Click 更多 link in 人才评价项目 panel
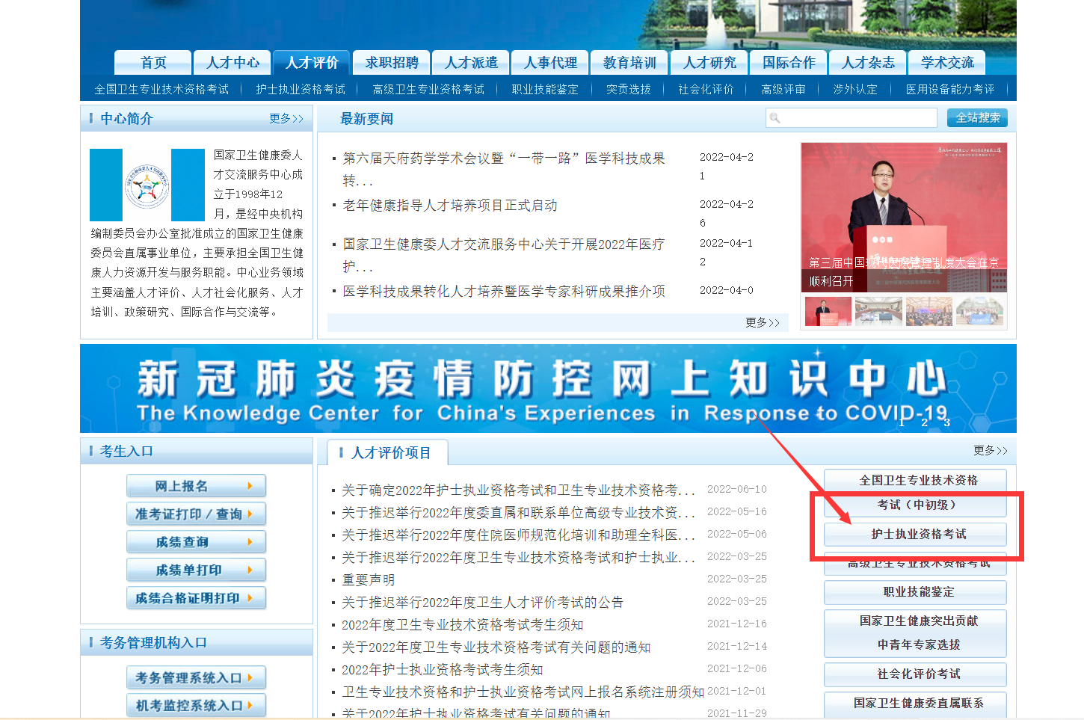Viewport: 1084px width, 720px height. pyautogui.click(x=991, y=451)
